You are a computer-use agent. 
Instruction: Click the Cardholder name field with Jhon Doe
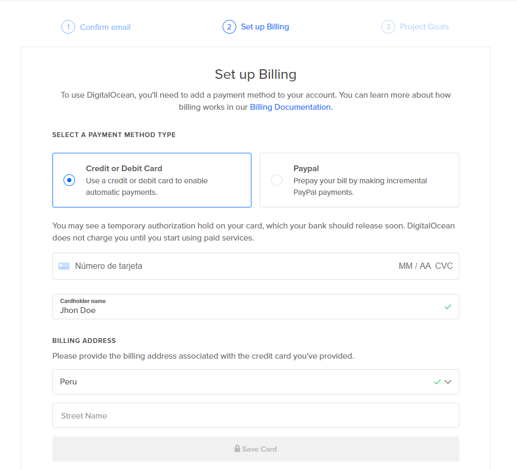[256, 307]
